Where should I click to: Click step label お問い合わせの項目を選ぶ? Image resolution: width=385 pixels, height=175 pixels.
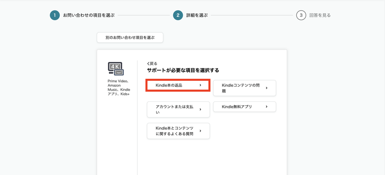pyautogui.click(x=89, y=15)
